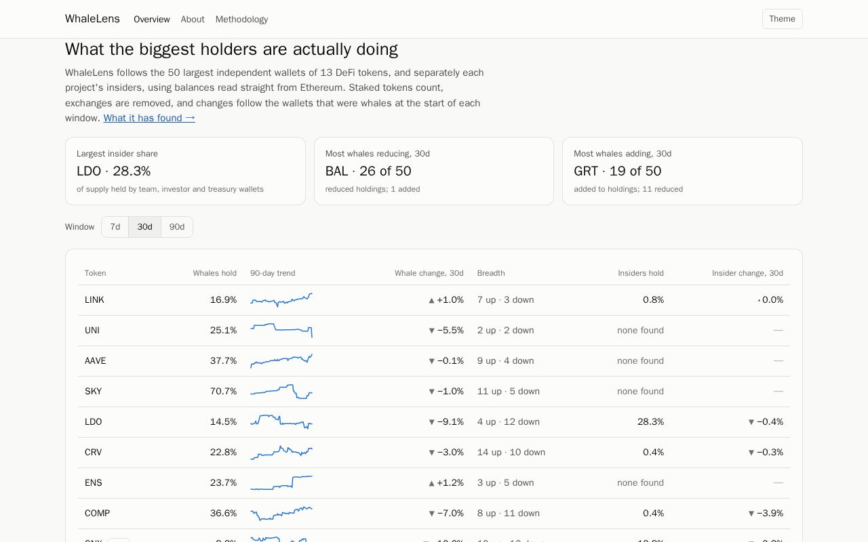Sort by Whale change, 30d header
868x542 pixels.
point(429,273)
